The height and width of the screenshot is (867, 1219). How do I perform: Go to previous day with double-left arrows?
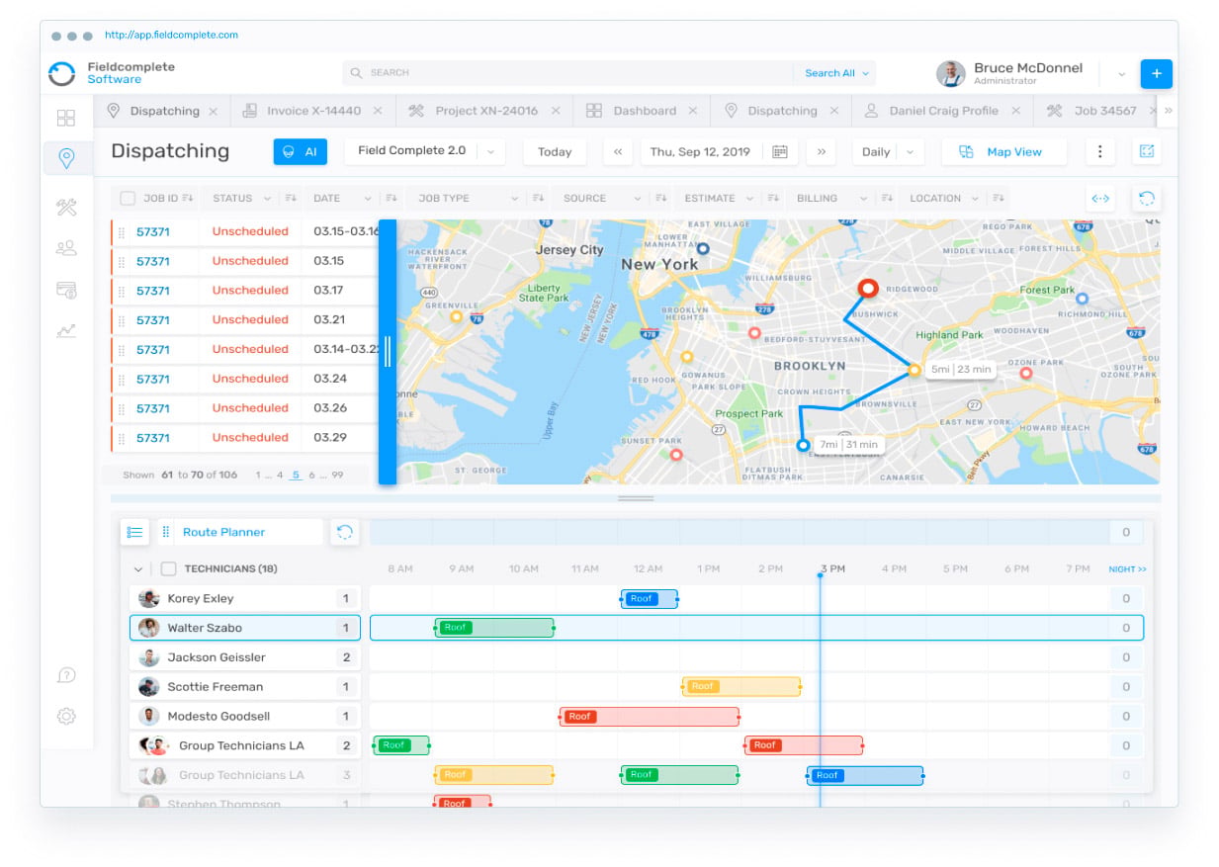point(618,152)
